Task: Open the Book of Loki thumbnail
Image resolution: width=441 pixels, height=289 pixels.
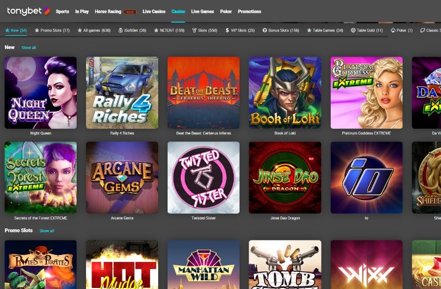Action: point(285,92)
